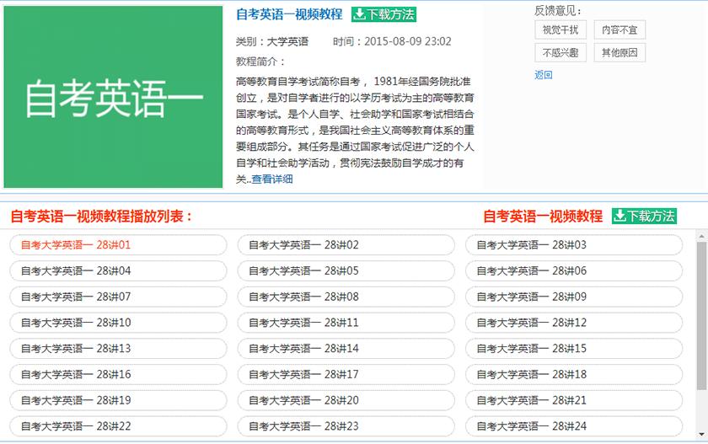Screen dimensions: 708x444
Task: Click the 教程简介 label
Action: (x=260, y=62)
